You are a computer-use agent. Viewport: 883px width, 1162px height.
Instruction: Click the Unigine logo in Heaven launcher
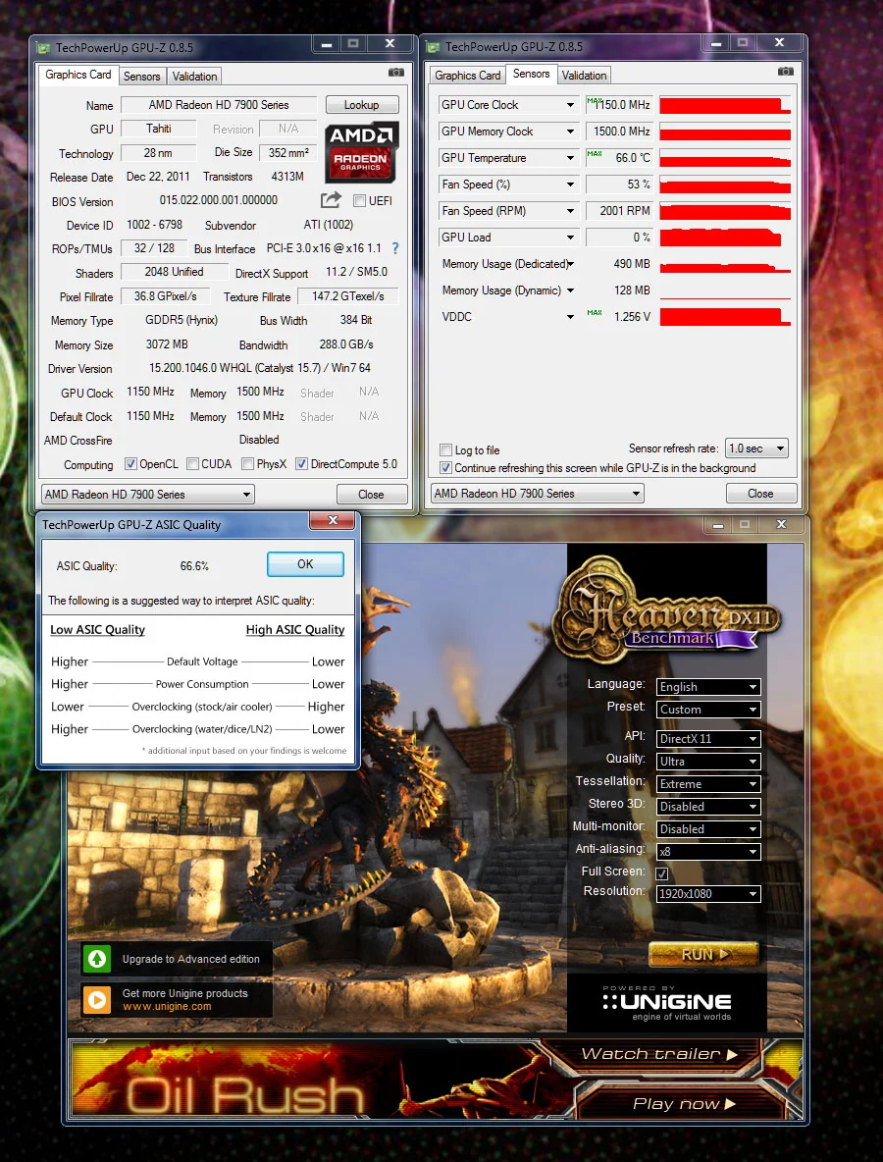tap(667, 1002)
